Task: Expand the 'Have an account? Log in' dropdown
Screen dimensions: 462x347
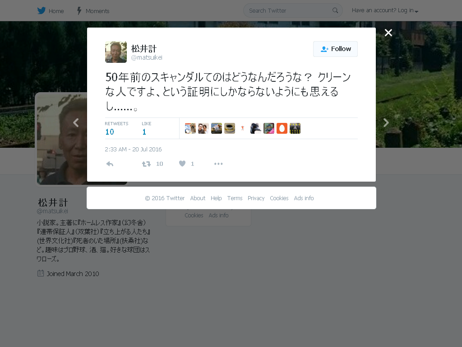Action: pos(385,11)
